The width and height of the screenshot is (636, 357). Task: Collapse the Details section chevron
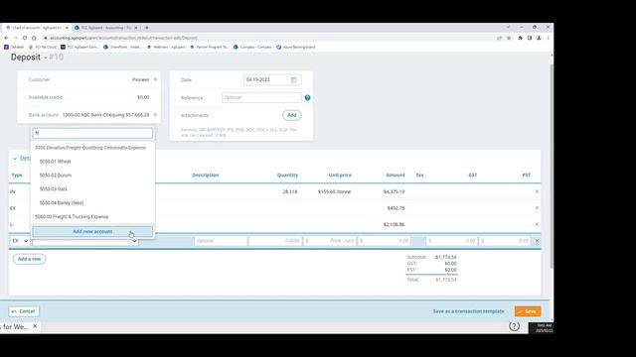pyautogui.click(x=15, y=159)
